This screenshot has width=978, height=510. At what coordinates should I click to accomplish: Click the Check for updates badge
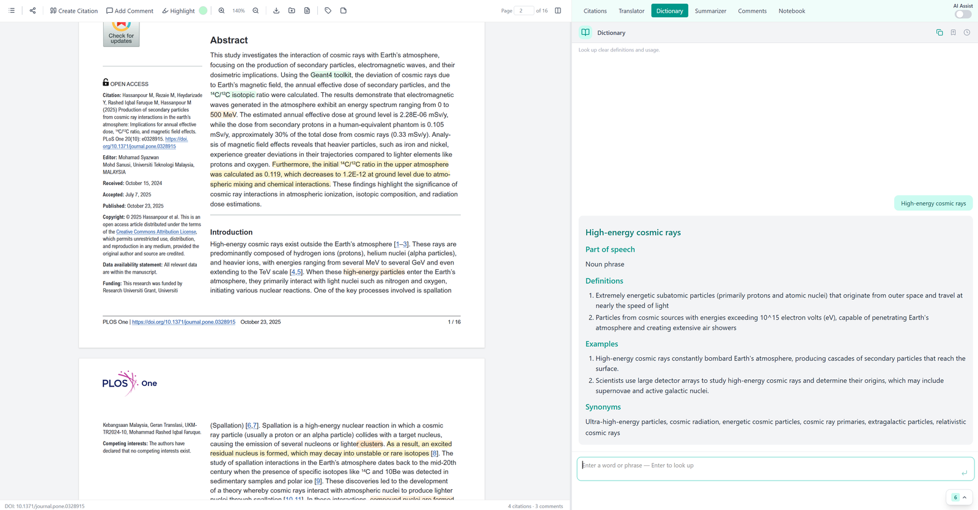(x=121, y=34)
